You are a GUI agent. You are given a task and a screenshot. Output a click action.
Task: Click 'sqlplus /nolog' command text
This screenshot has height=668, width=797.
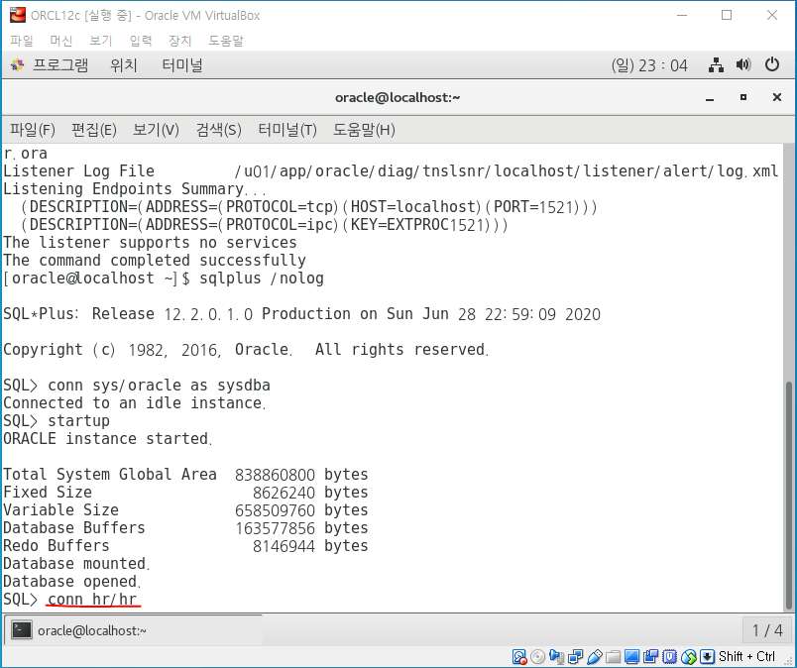tap(262, 278)
